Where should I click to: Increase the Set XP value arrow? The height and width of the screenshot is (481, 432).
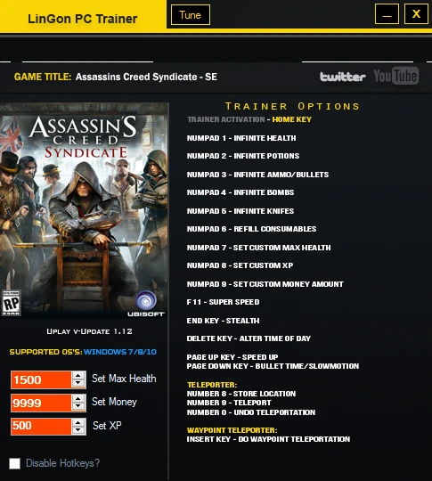(x=78, y=422)
